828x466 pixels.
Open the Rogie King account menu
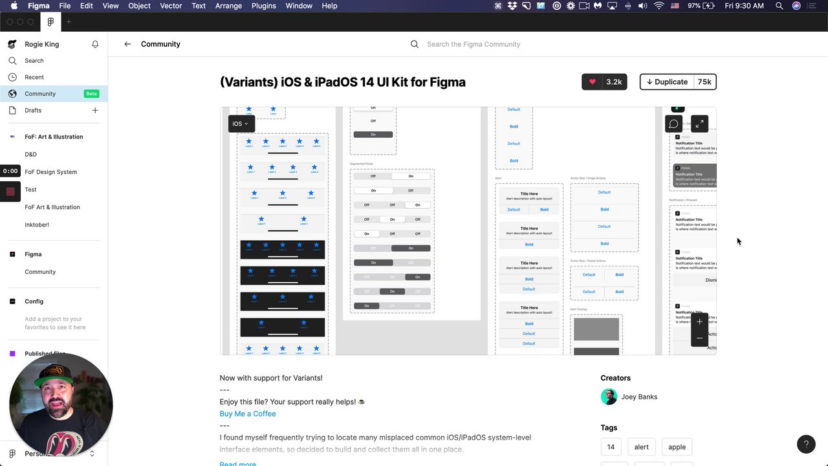(x=41, y=44)
